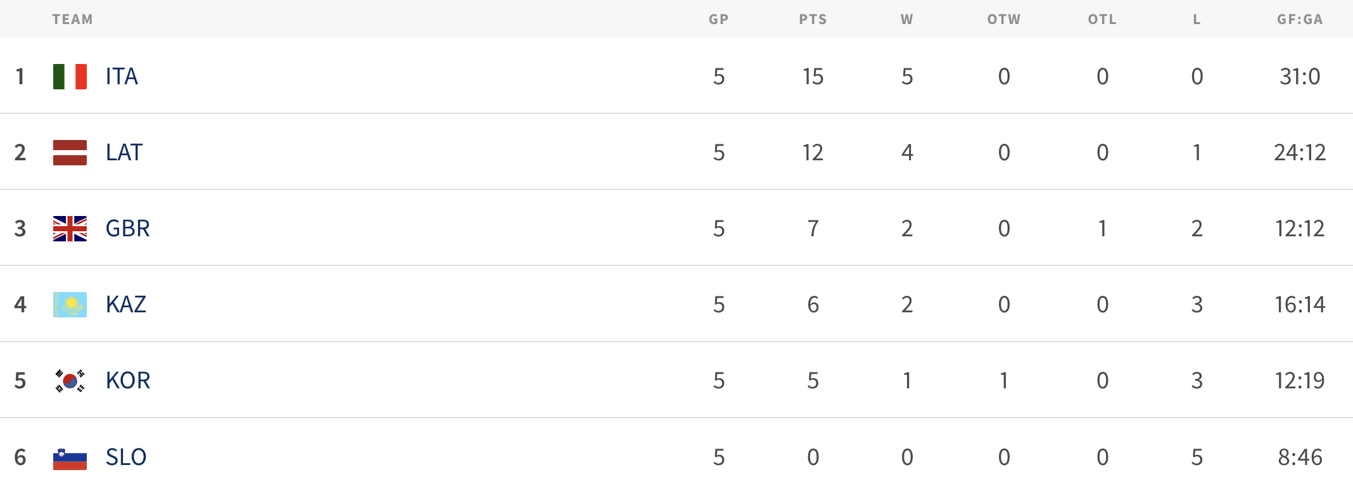The height and width of the screenshot is (484, 1353).
Task: Open the KAZ team link
Action: [x=126, y=305]
